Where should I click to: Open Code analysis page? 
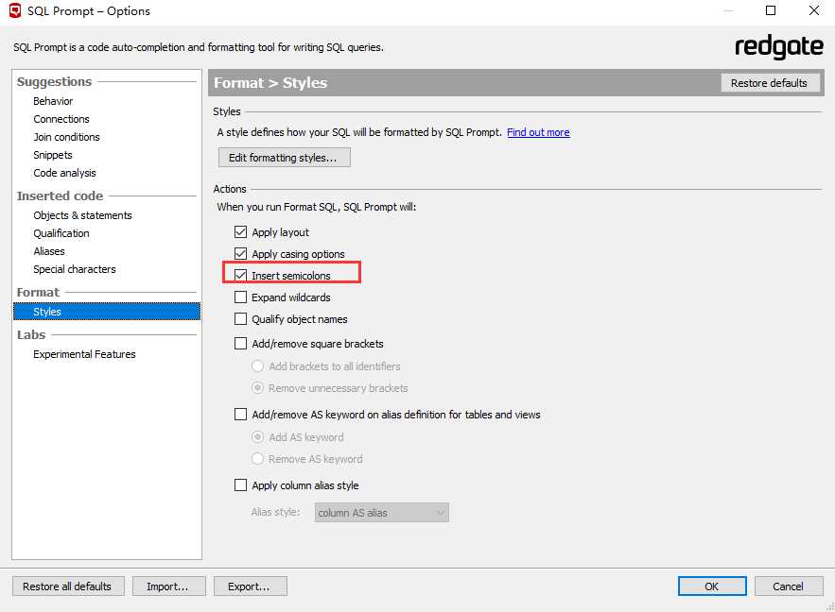click(64, 174)
